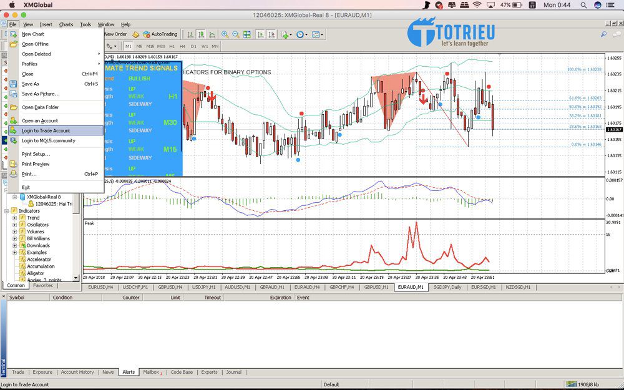This screenshot has height=390, width=624.
Task: Switch chart to bar chart mode
Action: 190,34
